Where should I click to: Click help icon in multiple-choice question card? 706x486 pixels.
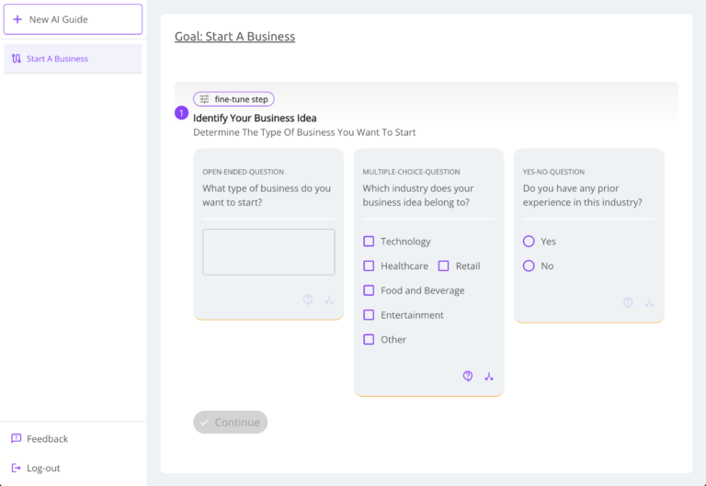coord(468,376)
